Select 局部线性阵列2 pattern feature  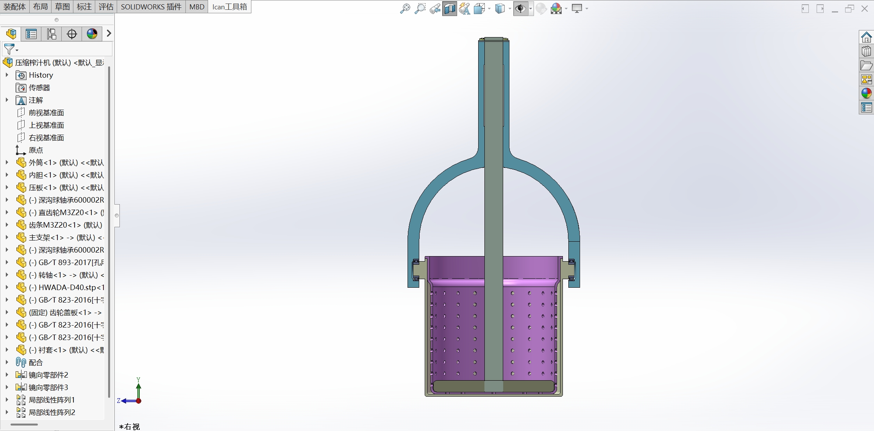[46, 412]
